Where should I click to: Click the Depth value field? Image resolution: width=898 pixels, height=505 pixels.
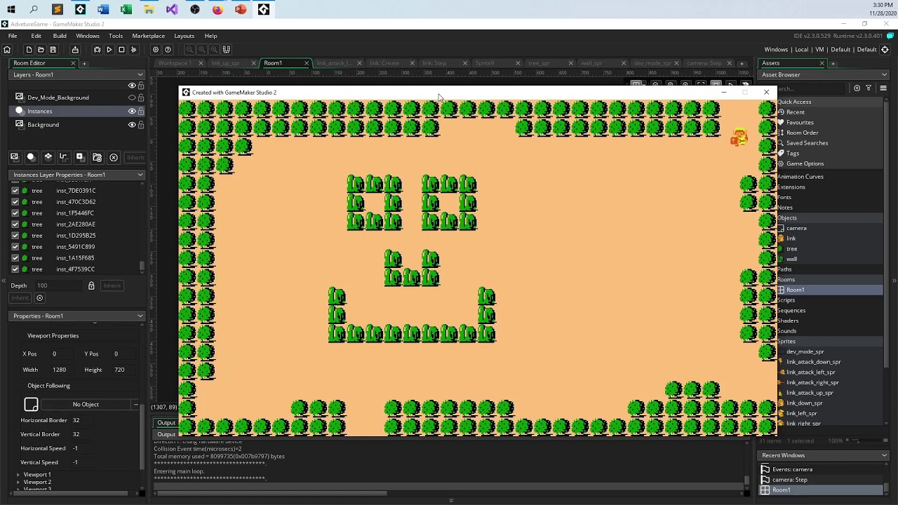[x=60, y=285]
